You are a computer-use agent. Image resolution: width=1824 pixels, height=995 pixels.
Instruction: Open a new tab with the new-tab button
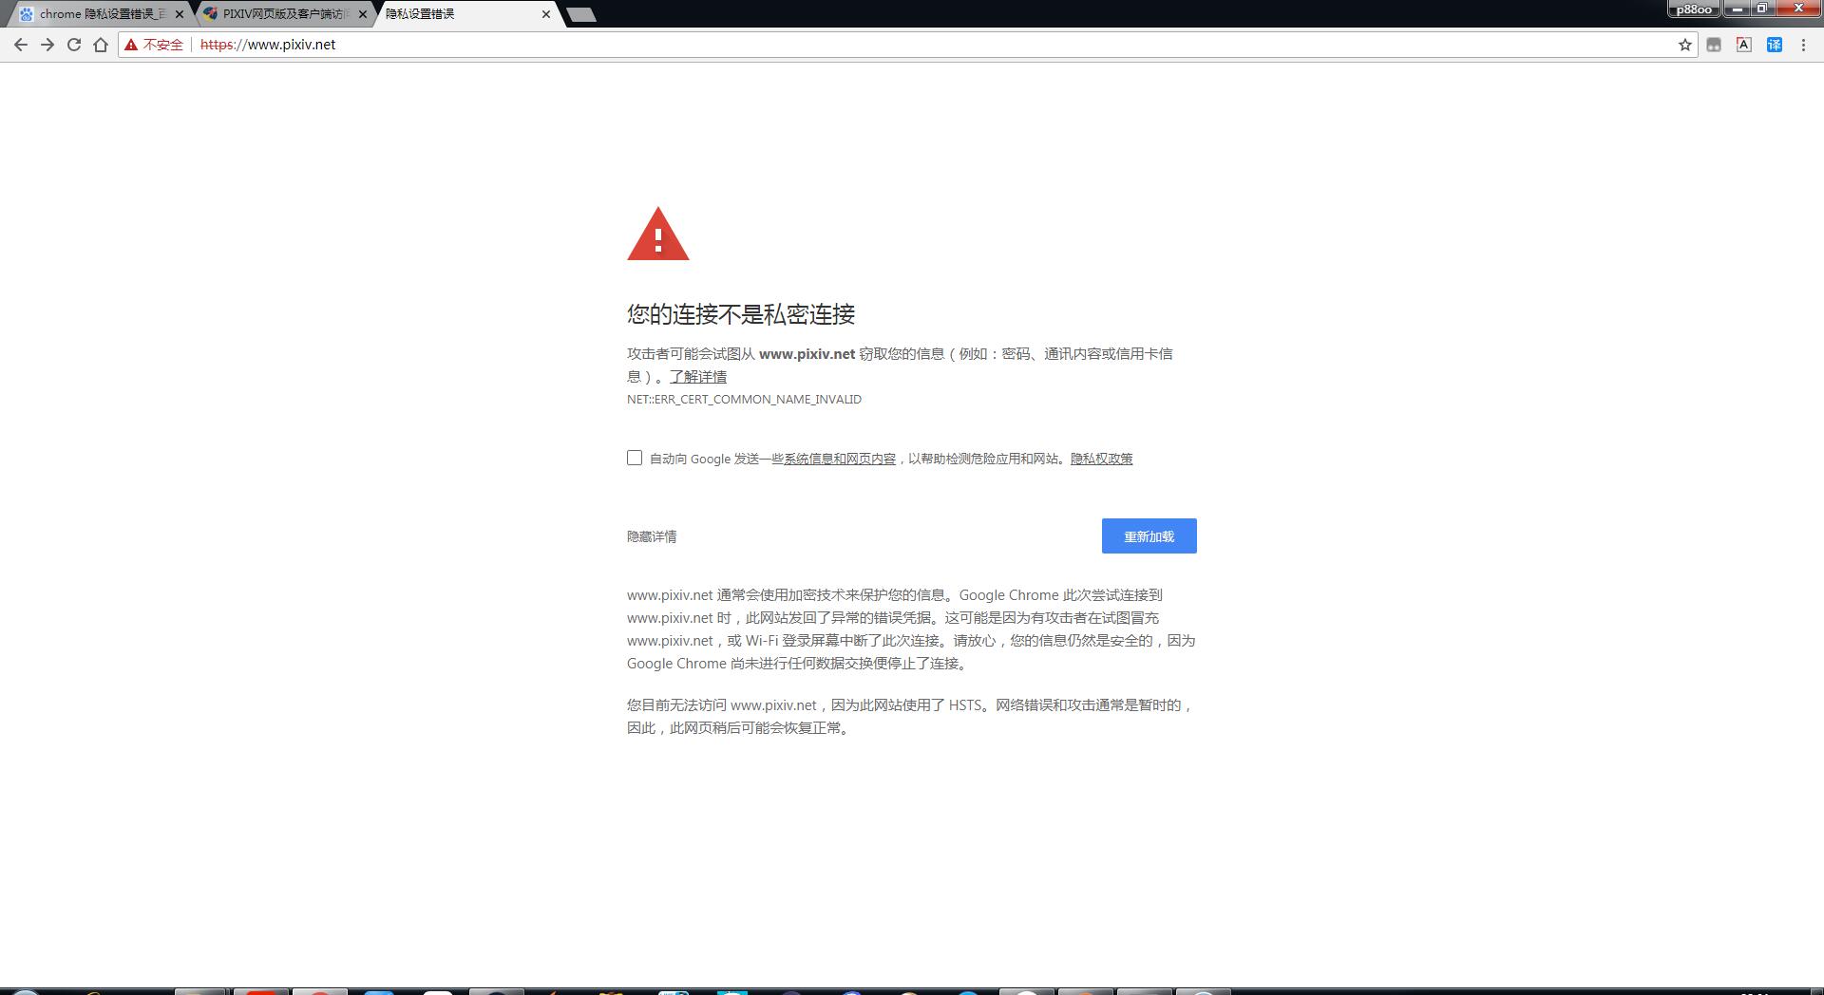pos(580,14)
